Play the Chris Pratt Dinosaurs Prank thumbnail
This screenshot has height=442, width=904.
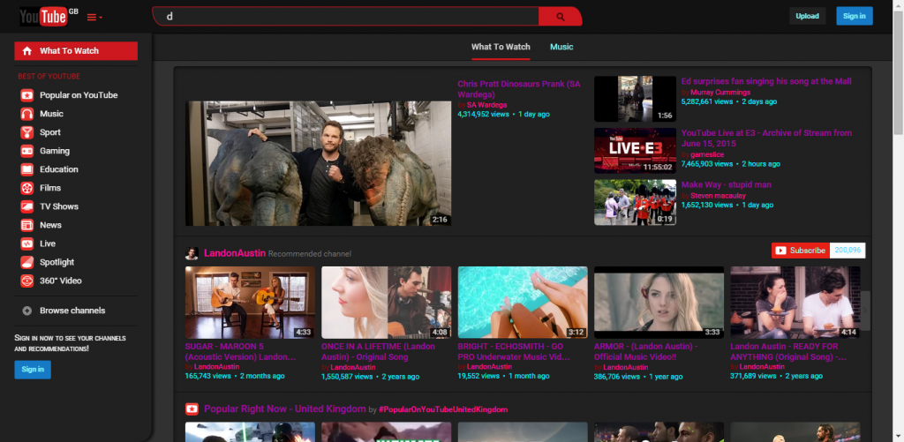318,164
